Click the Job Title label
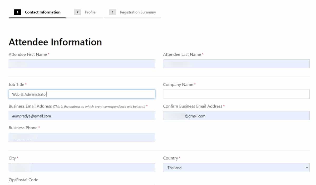Image resolution: width=316 pixels, height=185 pixels. click(16, 85)
